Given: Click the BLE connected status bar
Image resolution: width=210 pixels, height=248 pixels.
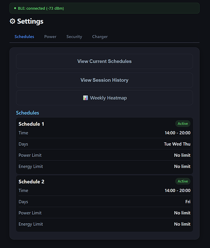Looking at the screenshot, I should click(105, 8).
